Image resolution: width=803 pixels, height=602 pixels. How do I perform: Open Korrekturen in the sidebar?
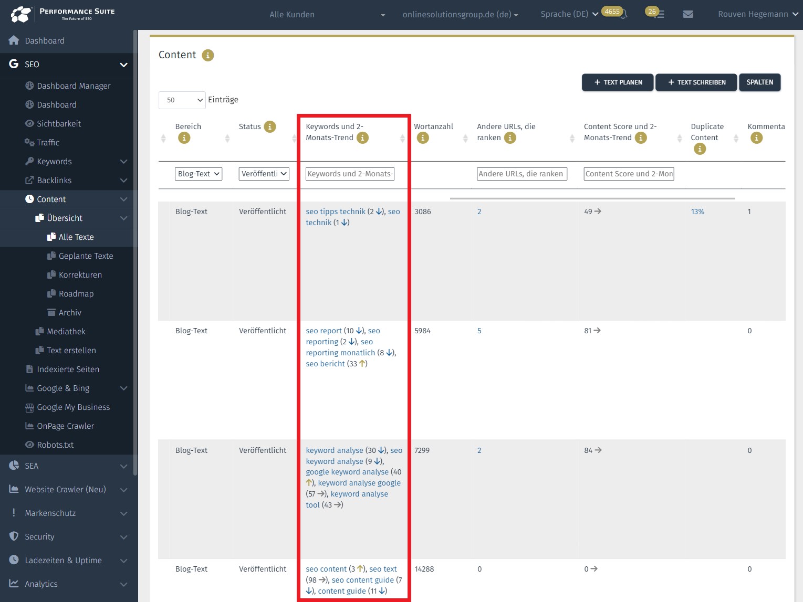[x=74, y=274]
